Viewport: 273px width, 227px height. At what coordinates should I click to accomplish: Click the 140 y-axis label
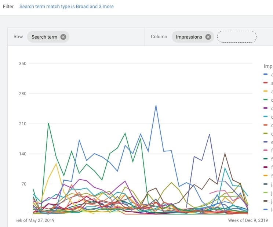click(23, 154)
